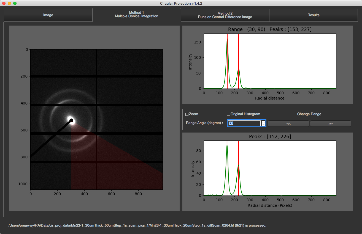
Task: Click the Range Angle input field
Action: pyautogui.click(x=244, y=123)
